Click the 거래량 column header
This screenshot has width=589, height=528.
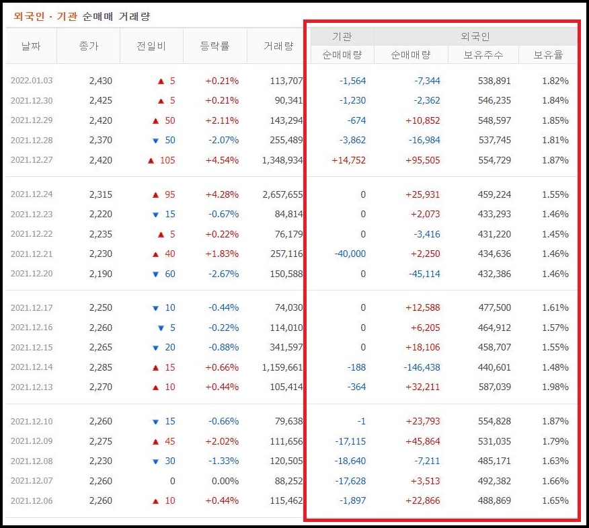click(278, 46)
